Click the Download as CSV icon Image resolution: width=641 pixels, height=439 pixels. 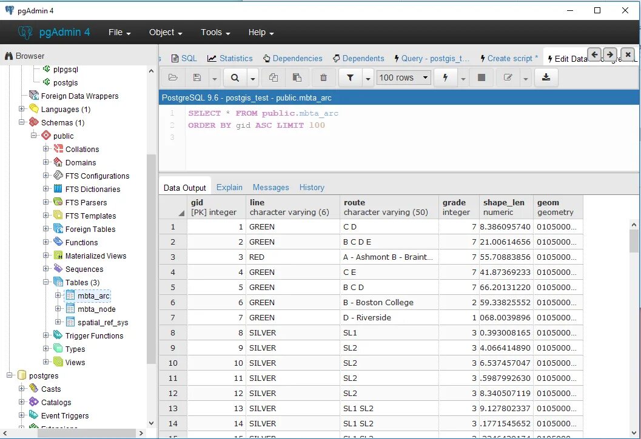(x=546, y=78)
